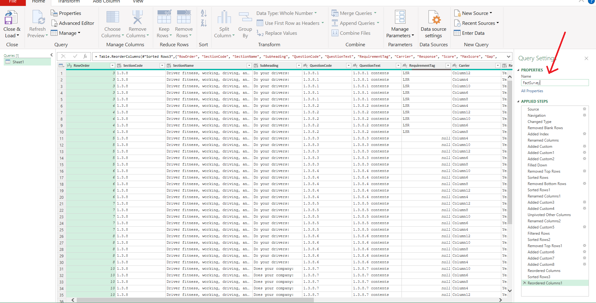The height and width of the screenshot is (303, 596).
Task: Click the Group By icon
Action: (245, 17)
